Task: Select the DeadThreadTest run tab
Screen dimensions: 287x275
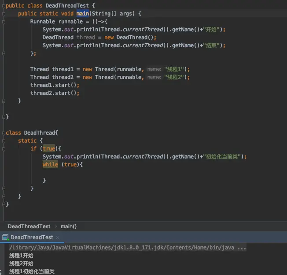Action: [32, 237]
